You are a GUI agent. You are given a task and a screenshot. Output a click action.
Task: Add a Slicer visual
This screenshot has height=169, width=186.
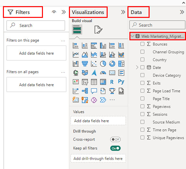(85, 82)
